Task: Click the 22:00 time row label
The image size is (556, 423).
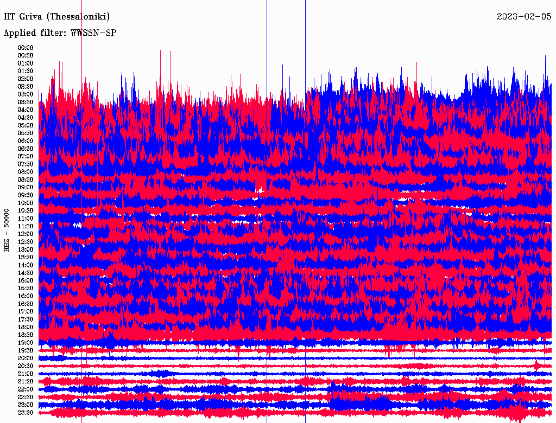Action: (x=26, y=389)
